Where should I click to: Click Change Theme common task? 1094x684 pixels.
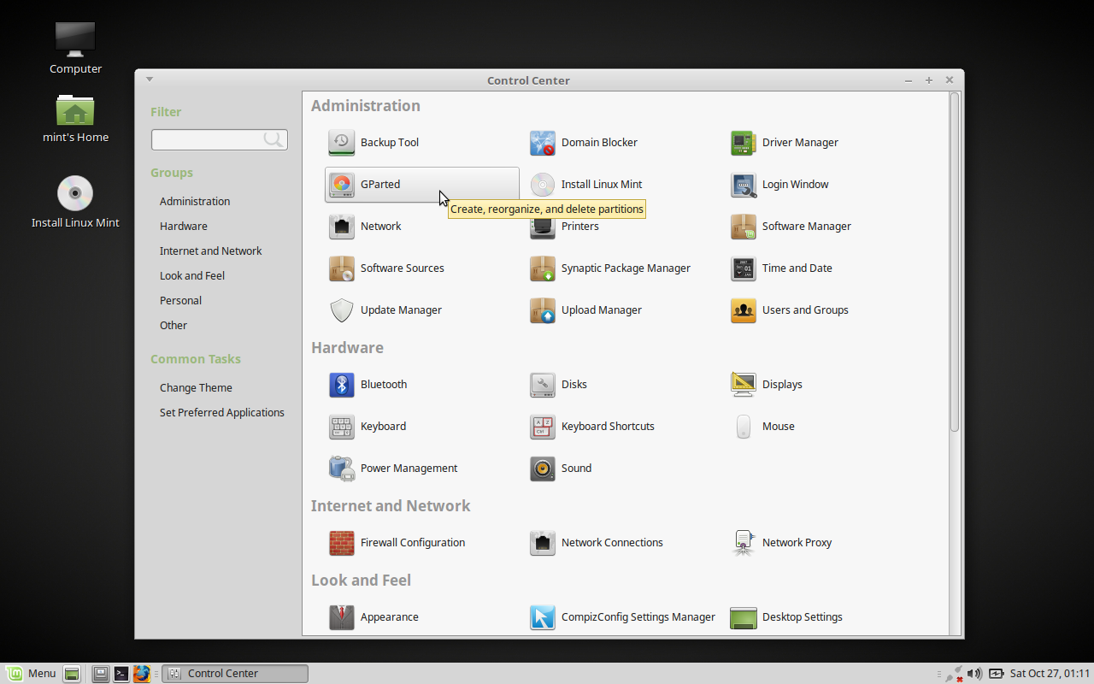[x=196, y=388]
